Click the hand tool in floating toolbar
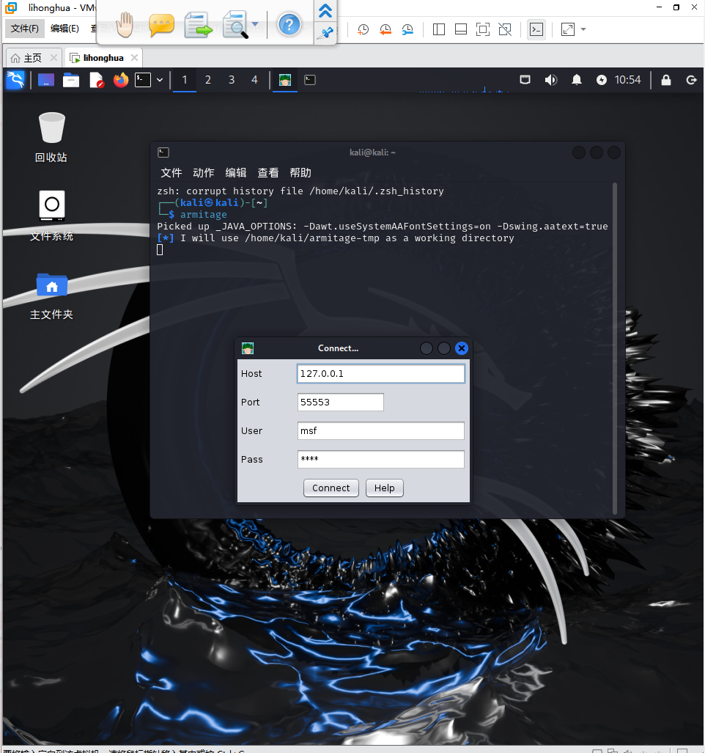 pos(125,25)
